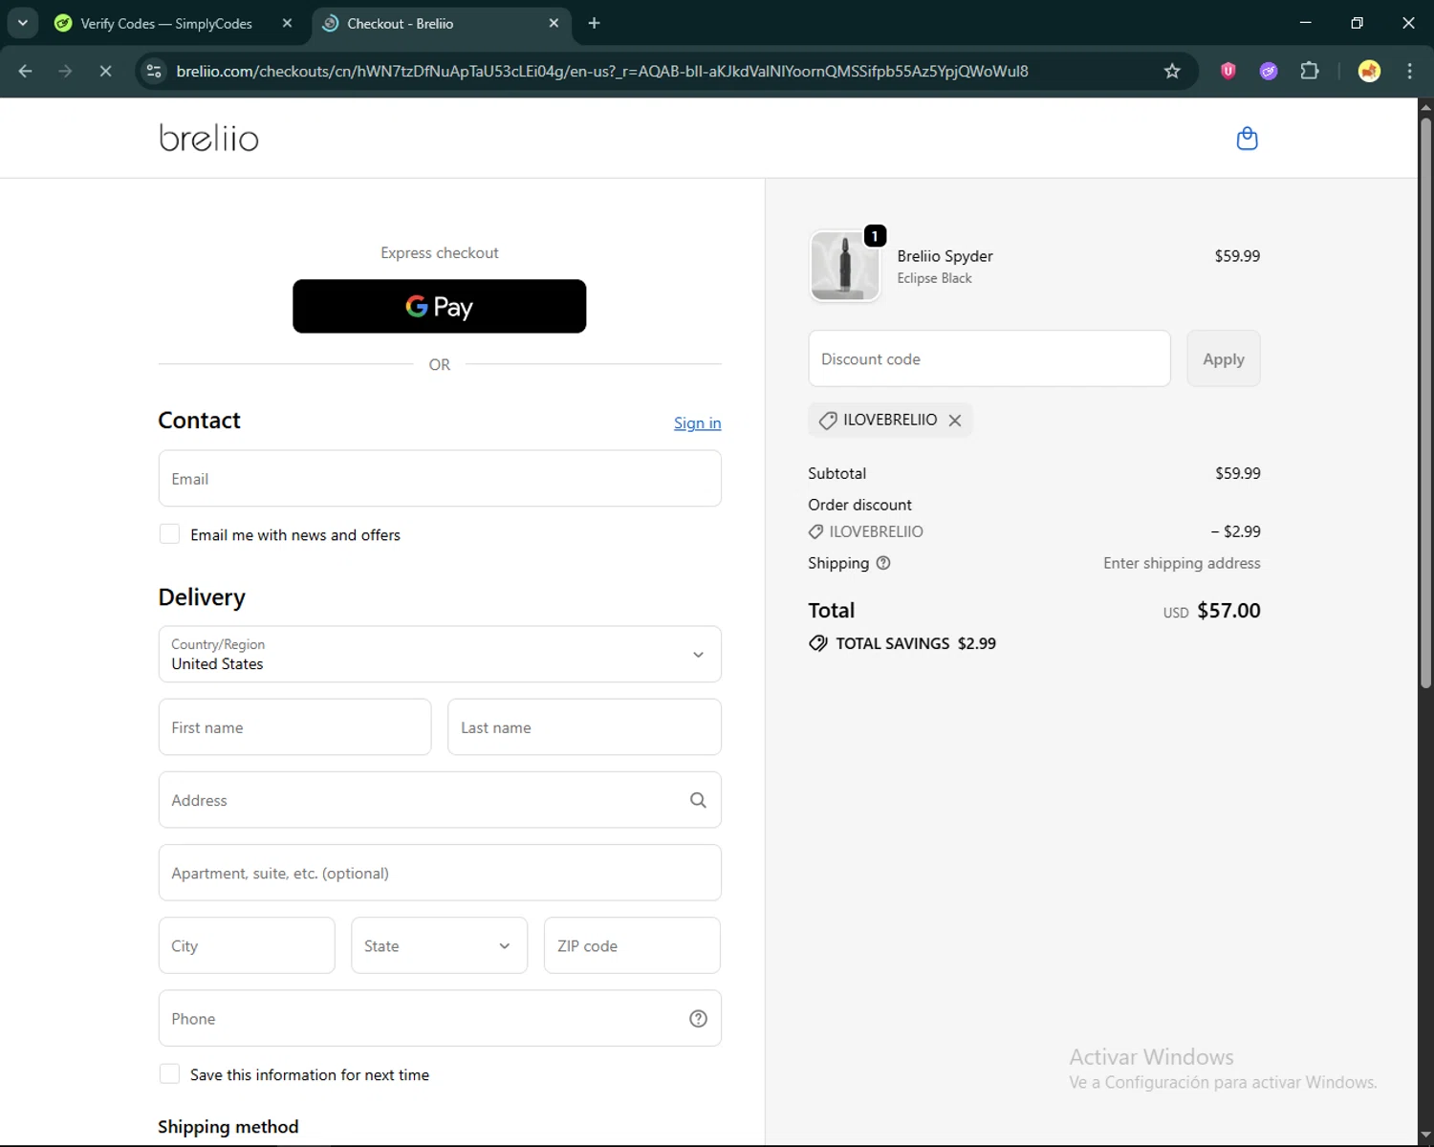This screenshot has height=1147, width=1434.
Task: Minimize the browser window
Action: click(1305, 23)
